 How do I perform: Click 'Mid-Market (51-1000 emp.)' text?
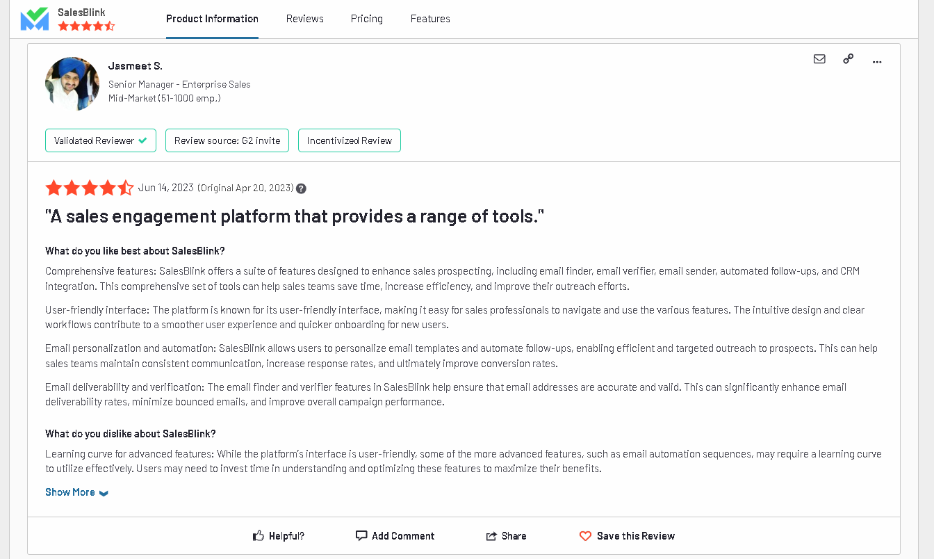point(165,98)
